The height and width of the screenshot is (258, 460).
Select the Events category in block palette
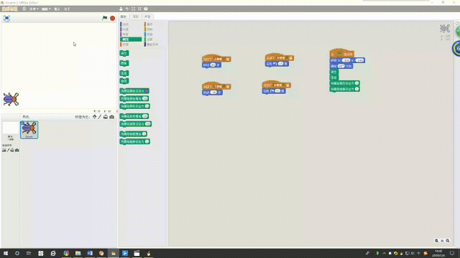(149, 24)
